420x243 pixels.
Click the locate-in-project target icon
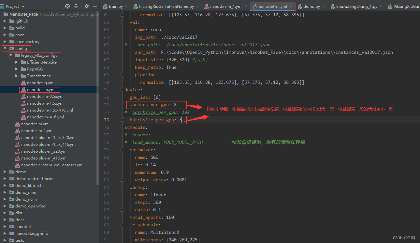[x=67, y=6]
